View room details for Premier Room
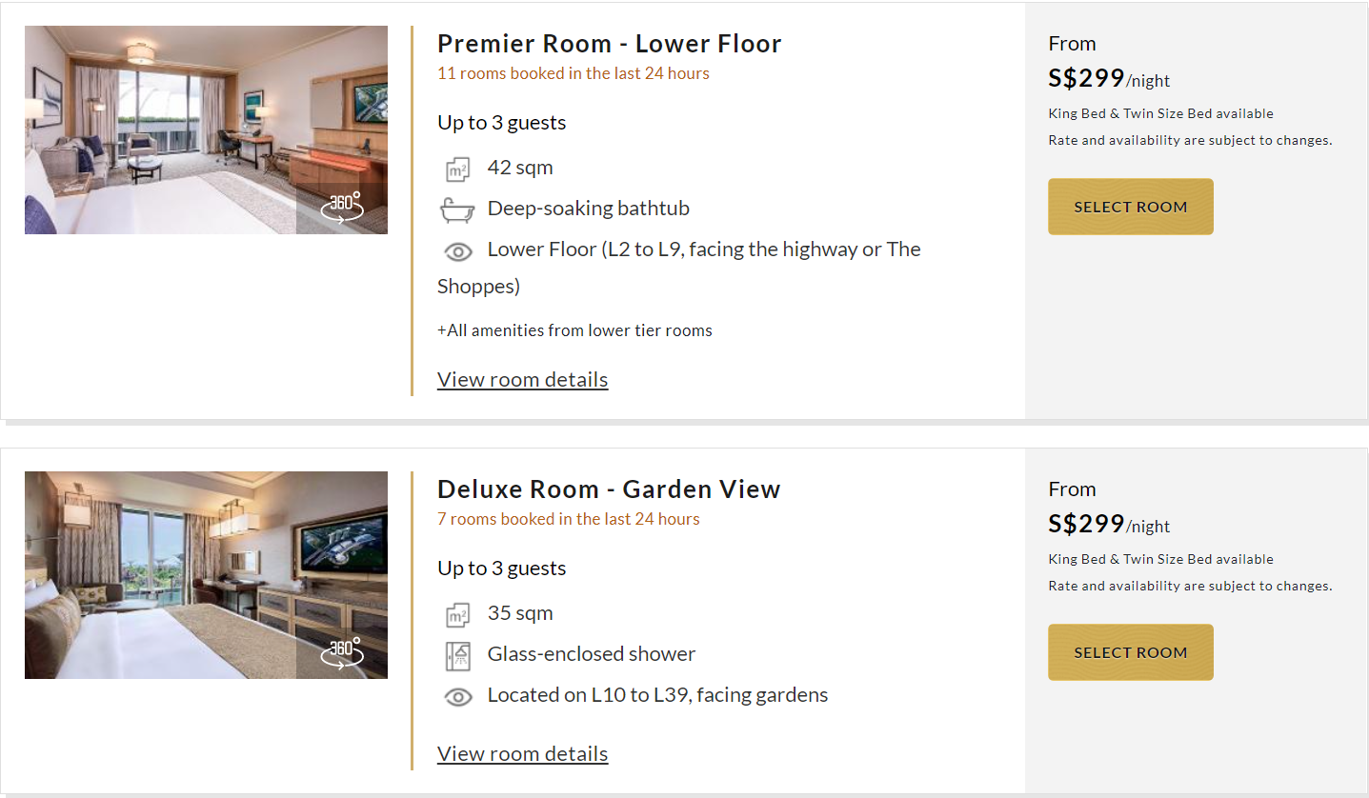This screenshot has height=798, width=1369. 522,379
